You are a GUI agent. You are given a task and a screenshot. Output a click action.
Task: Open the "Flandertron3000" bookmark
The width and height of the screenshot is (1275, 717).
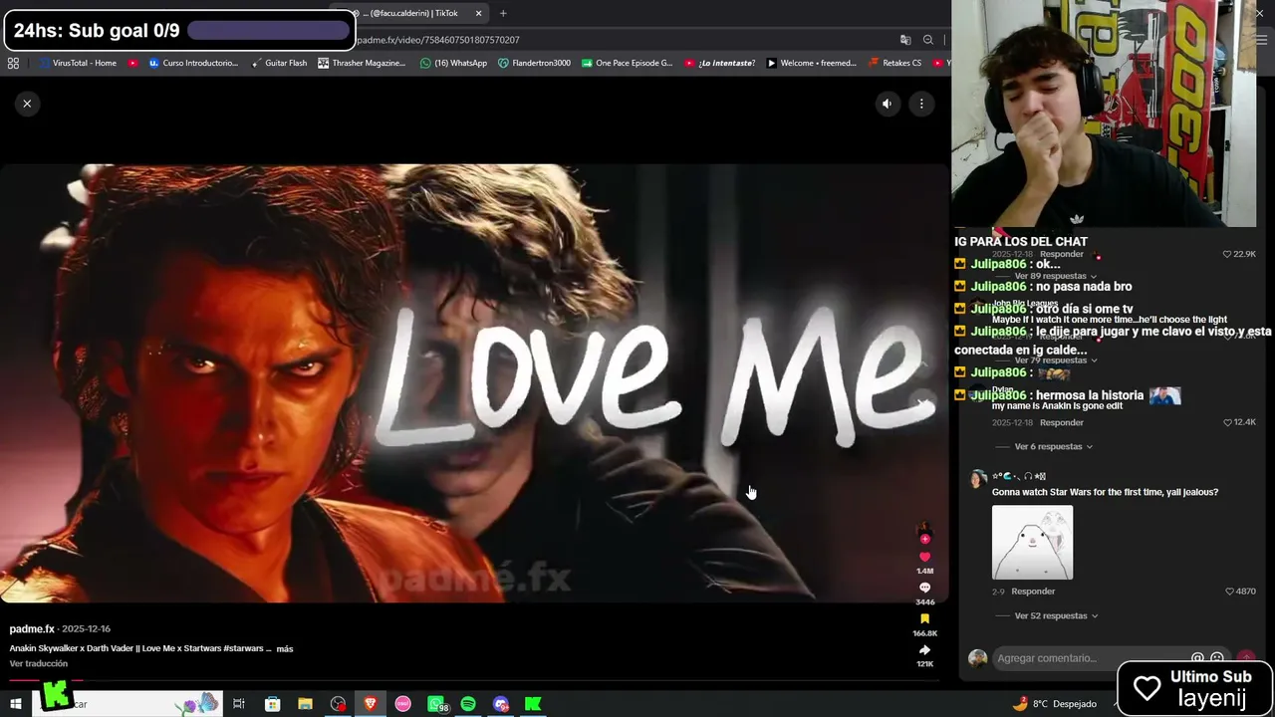point(535,63)
